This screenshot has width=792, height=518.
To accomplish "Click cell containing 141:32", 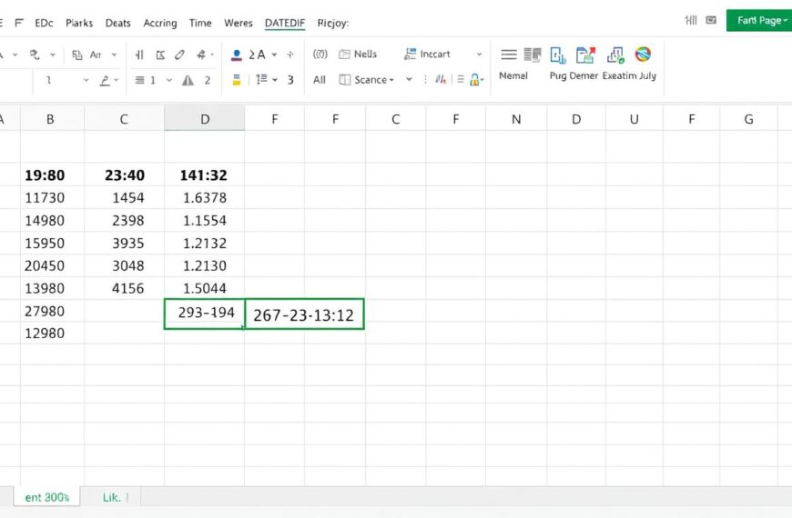I will click(x=205, y=175).
